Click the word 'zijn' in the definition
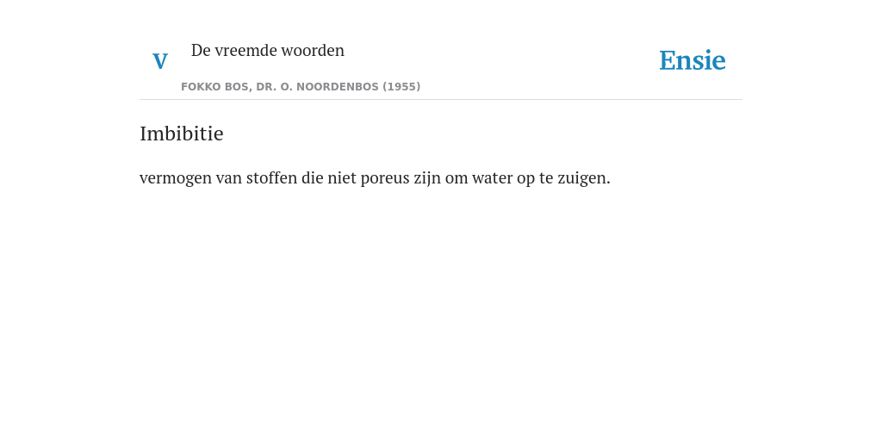The image size is (882, 441). [x=427, y=178]
